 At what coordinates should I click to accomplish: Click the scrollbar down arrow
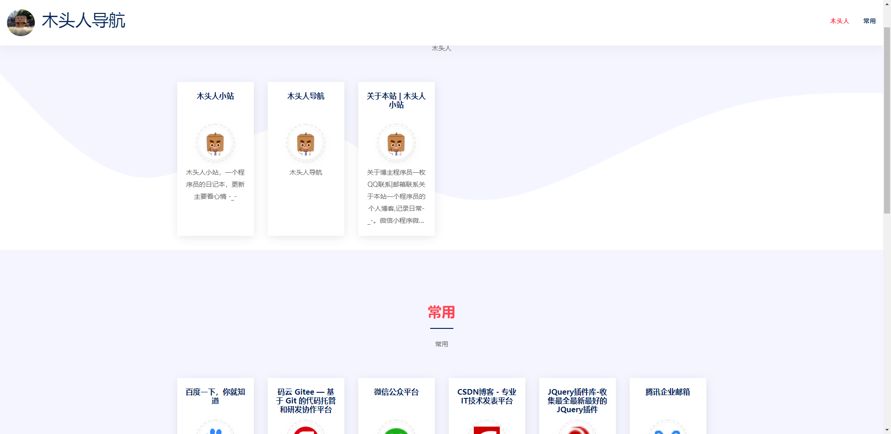pyautogui.click(x=887, y=430)
